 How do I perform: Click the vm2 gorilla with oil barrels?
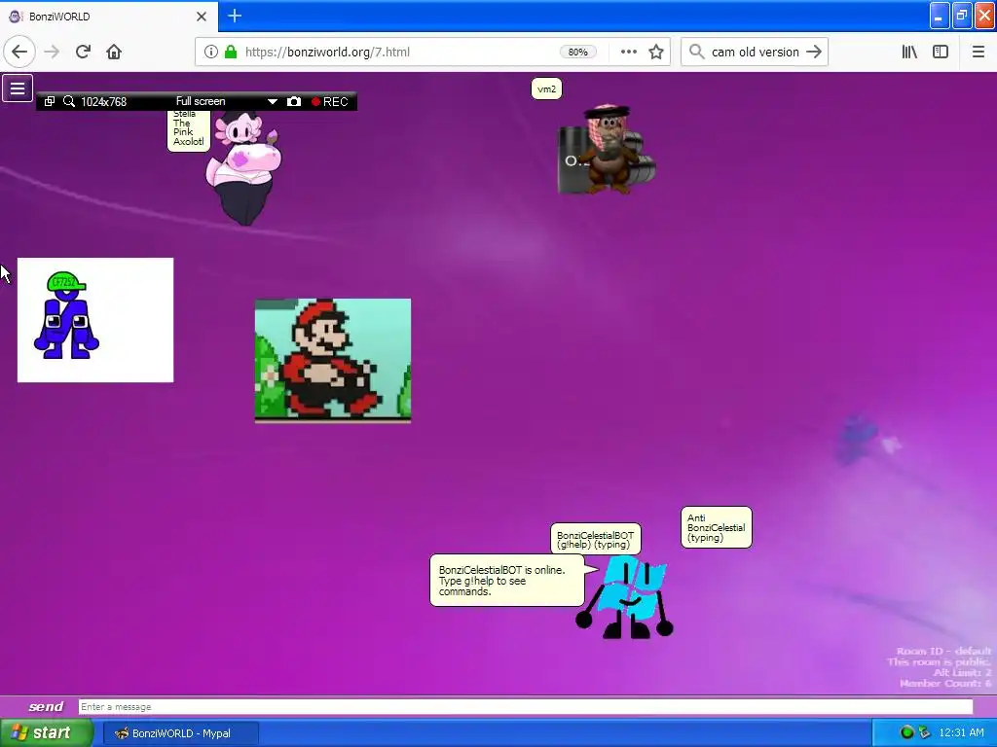607,150
